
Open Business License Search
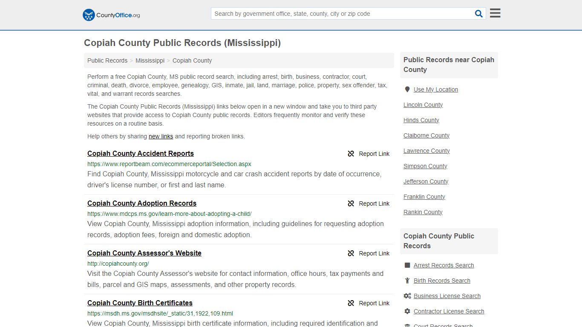tap(447, 296)
